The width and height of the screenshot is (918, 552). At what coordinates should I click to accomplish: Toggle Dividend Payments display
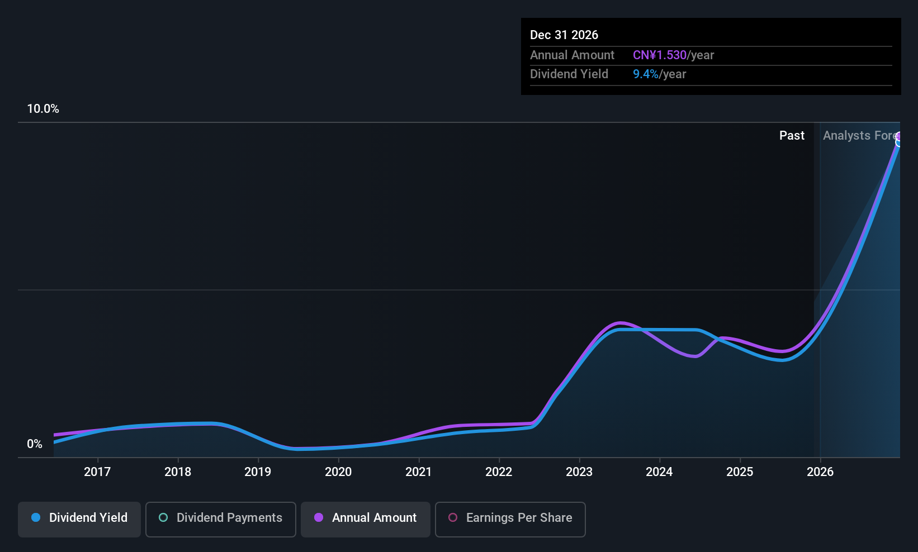click(220, 519)
